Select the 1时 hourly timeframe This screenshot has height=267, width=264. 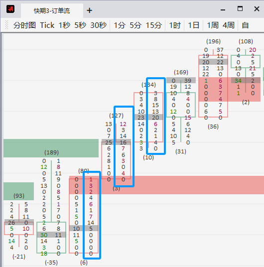point(175,25)
